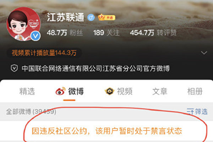Tap the blue V verification badge on avatar
Image resolution: width=213 pixels, height=142 pixels.
(x=35, y=36)
